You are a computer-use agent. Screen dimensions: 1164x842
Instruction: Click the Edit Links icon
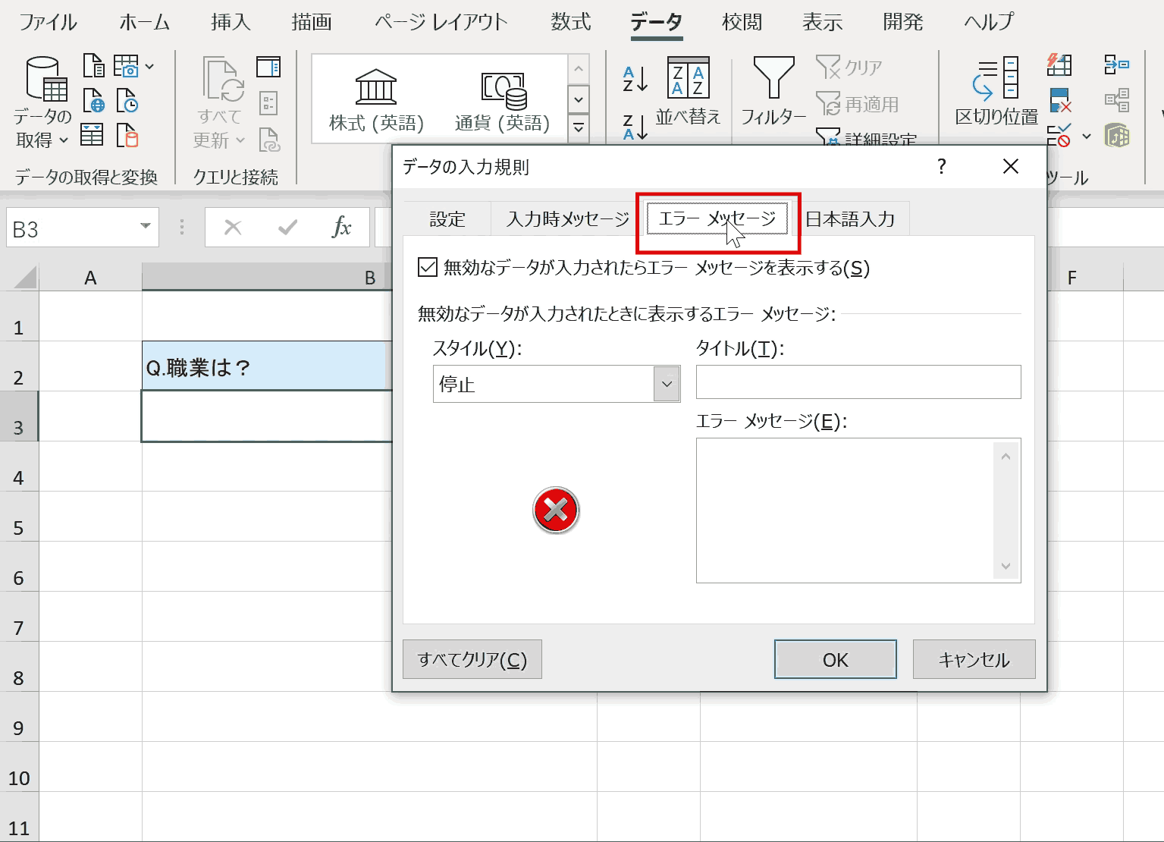(x=269, y=139)
